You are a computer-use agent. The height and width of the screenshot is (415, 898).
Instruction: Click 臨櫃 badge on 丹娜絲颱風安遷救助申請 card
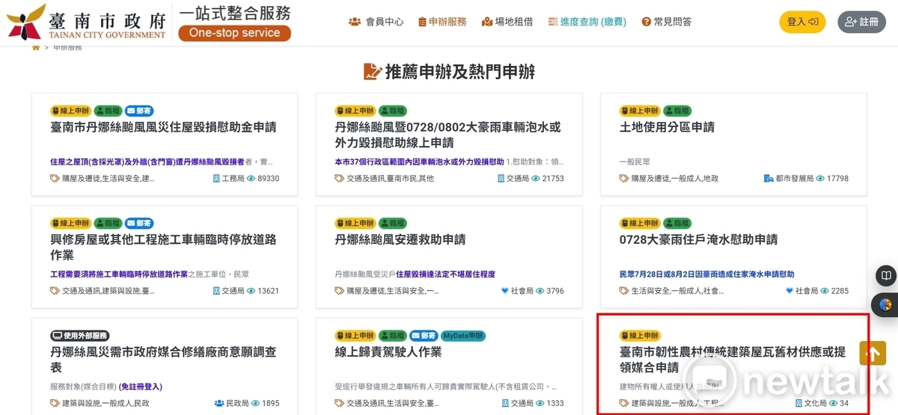[x=392, y=223]
